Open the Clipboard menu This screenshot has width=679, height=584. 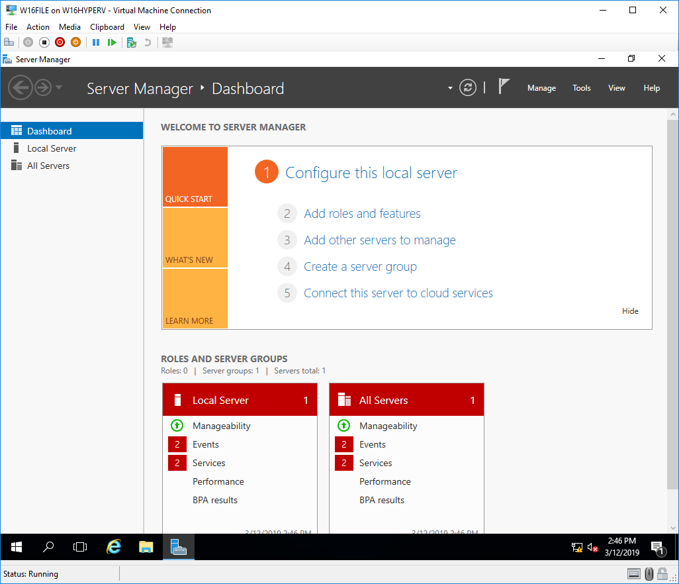[x=107, y=27]
